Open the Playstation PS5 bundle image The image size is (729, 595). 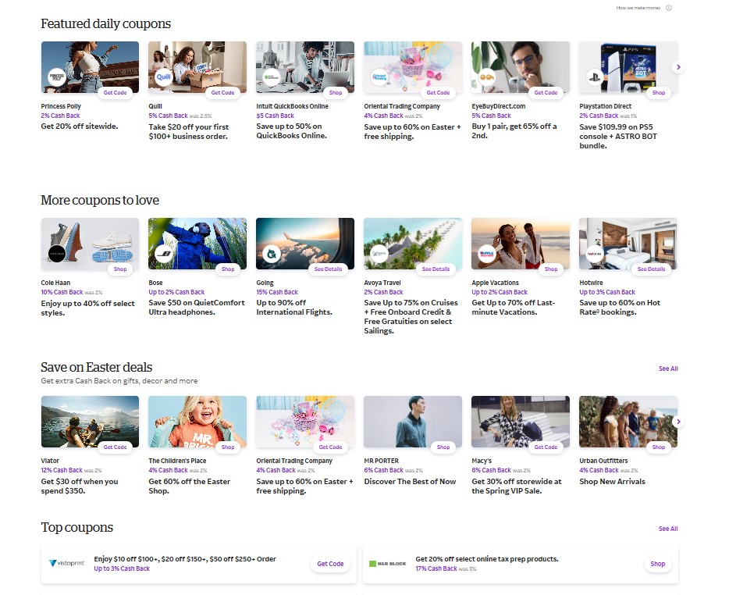(x=628, y=67)
